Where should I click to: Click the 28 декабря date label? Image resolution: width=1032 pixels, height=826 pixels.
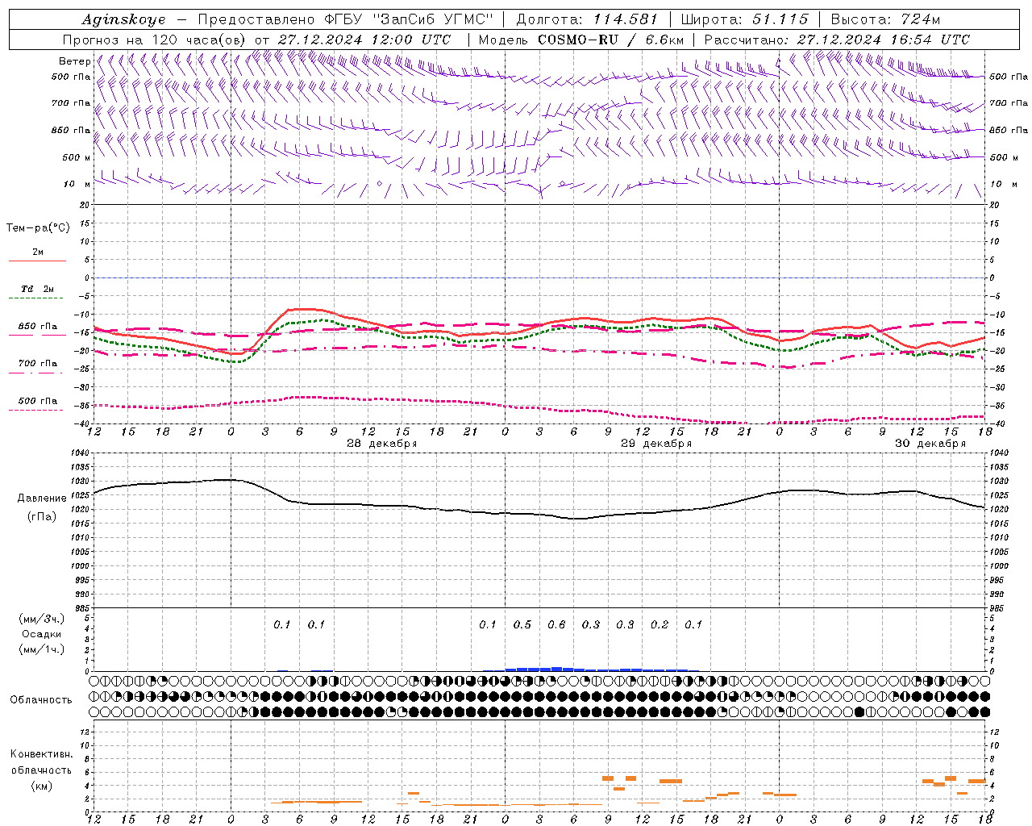click(x=382, y=444)
